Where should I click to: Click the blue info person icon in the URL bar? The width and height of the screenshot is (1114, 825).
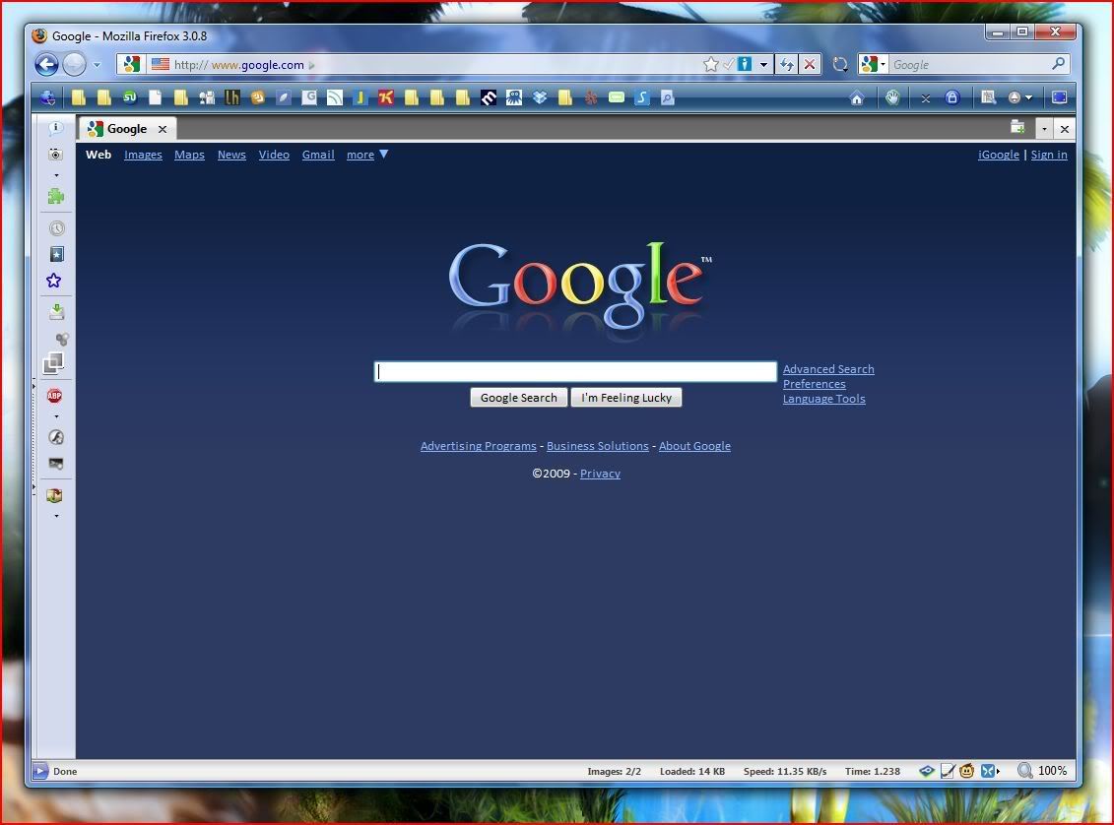[x=745, y=65]
